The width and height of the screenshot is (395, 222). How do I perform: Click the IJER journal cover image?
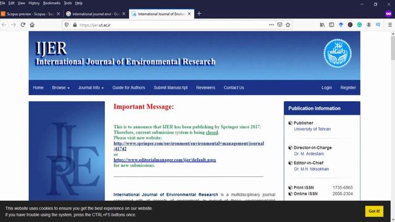67,151
